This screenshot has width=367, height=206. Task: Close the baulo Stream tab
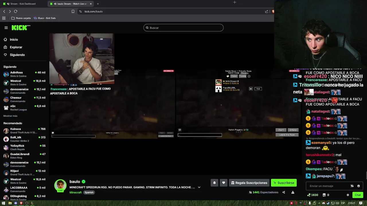pyautogui.click(x=91, y=4)
